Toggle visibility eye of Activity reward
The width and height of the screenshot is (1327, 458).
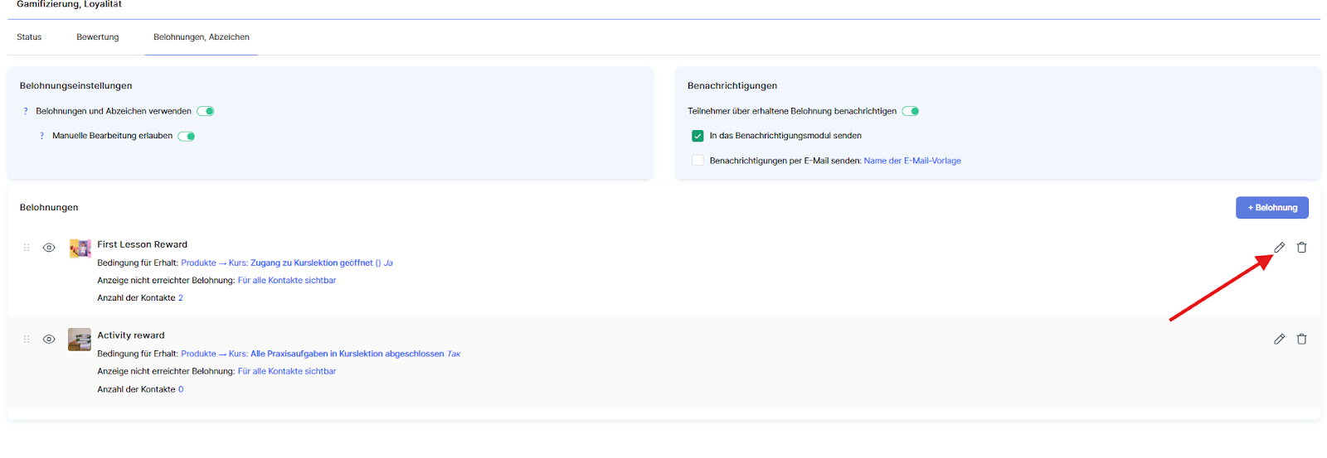pos(49,339)
